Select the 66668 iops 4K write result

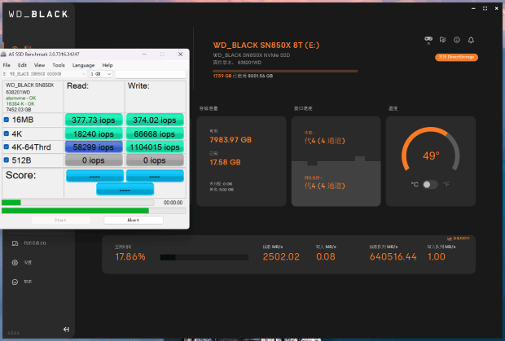(x=155, y=133)
